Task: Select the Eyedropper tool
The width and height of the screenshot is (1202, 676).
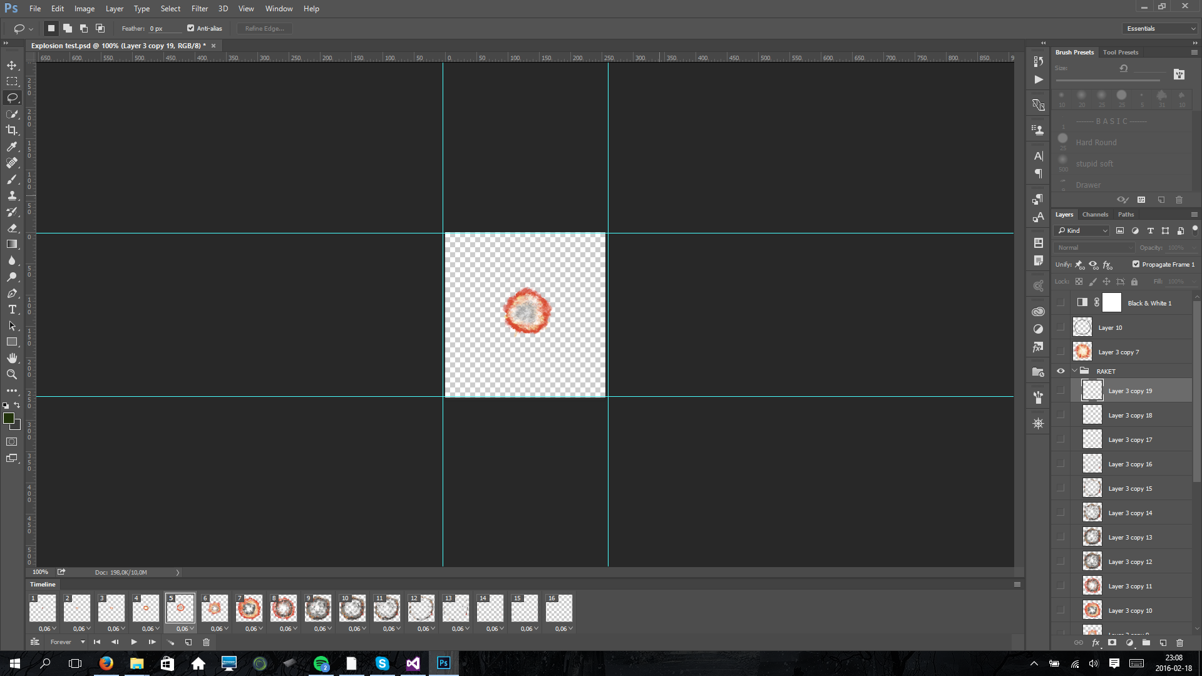Action: [x=12, y=146]
